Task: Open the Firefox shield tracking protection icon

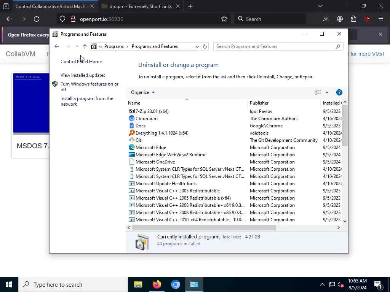Action: [x=62, y=19]
